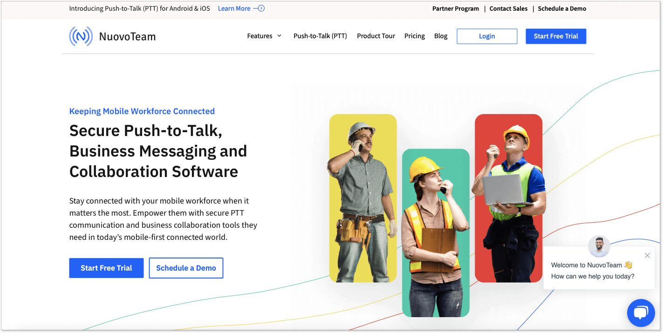Click the green card woman worker image

pyautogui.click(x=436, y=233)
